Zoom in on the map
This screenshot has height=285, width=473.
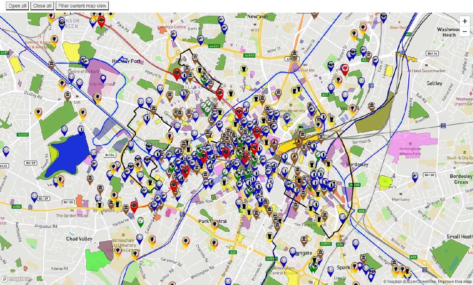465,21
